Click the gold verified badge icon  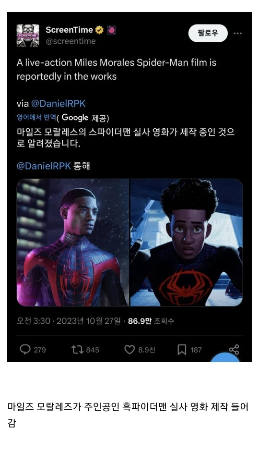(99, 30)
